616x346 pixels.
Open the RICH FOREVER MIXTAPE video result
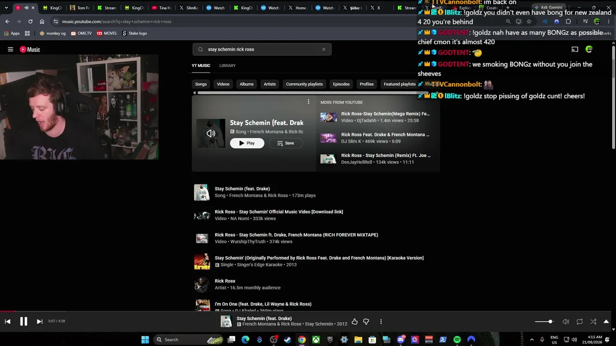point(296,235)
